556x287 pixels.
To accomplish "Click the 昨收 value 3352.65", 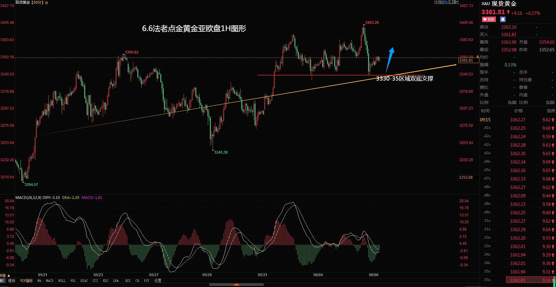I will coord(547,50).
